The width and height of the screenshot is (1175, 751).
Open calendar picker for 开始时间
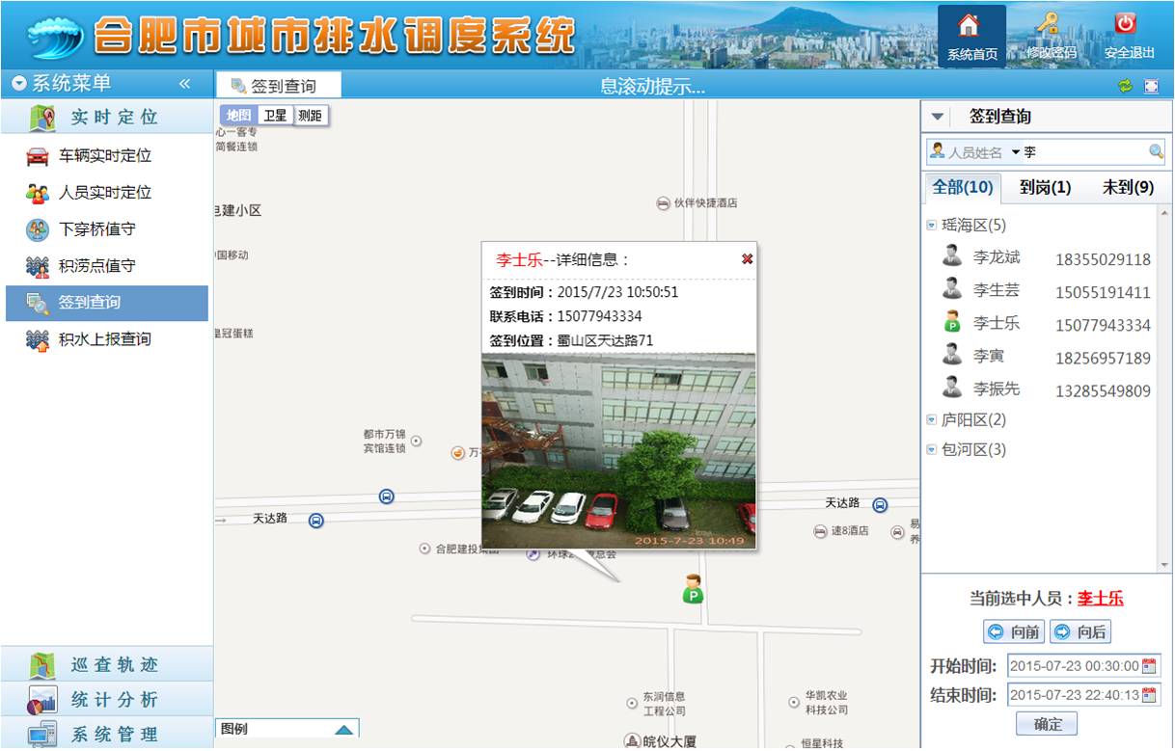[x=1149, y=665]
